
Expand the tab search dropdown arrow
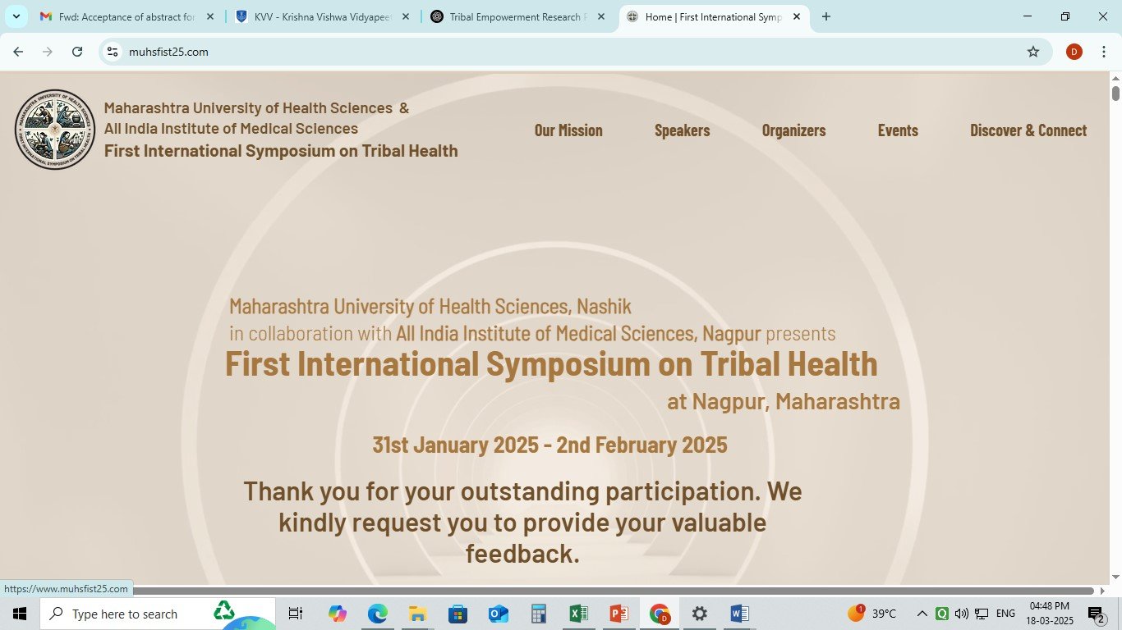click(16, 16)
